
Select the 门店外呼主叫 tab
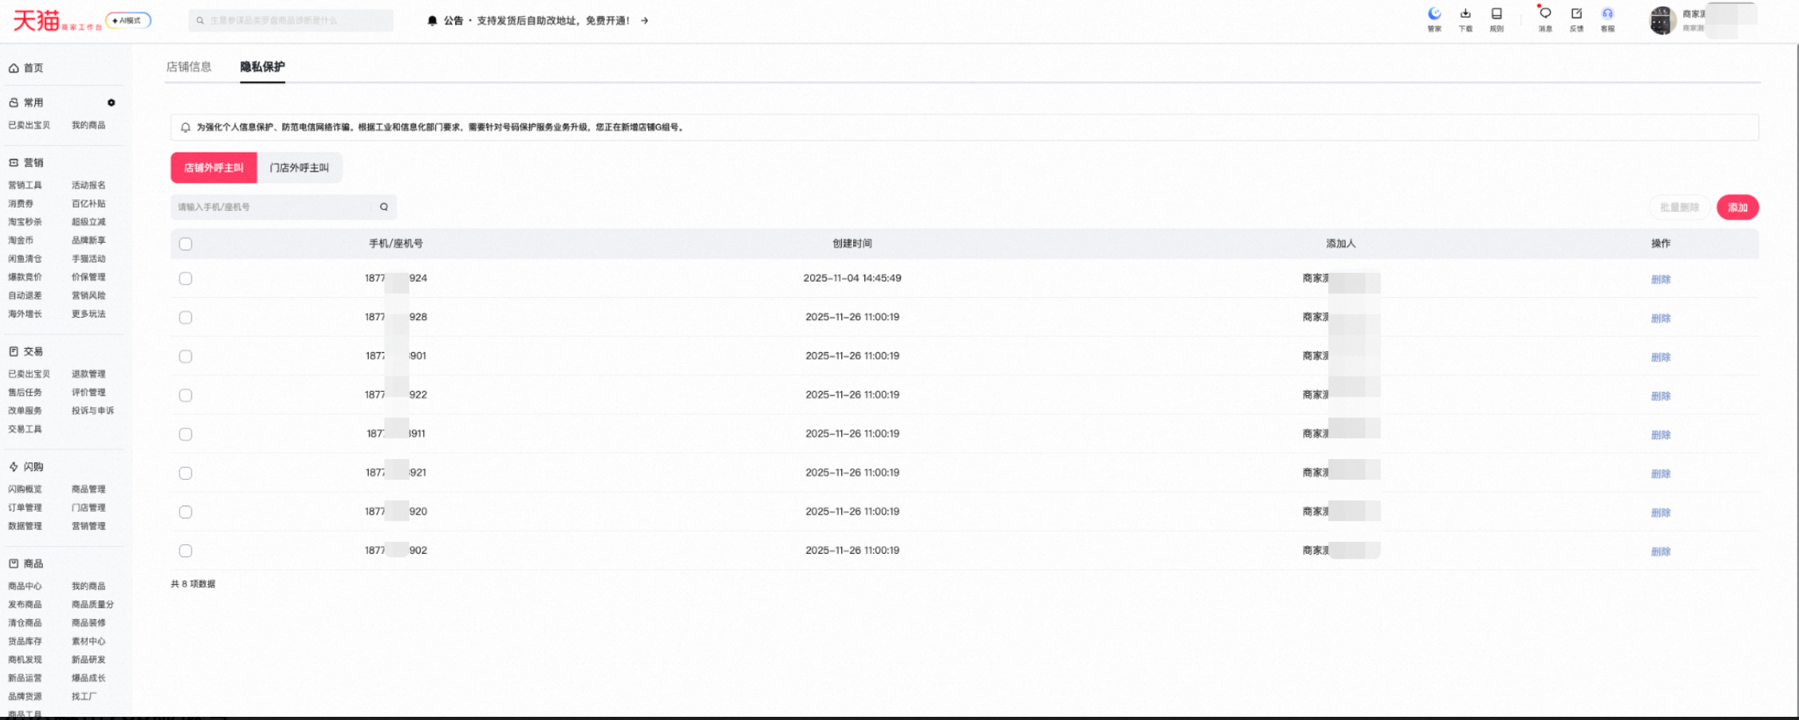[299, 168]
